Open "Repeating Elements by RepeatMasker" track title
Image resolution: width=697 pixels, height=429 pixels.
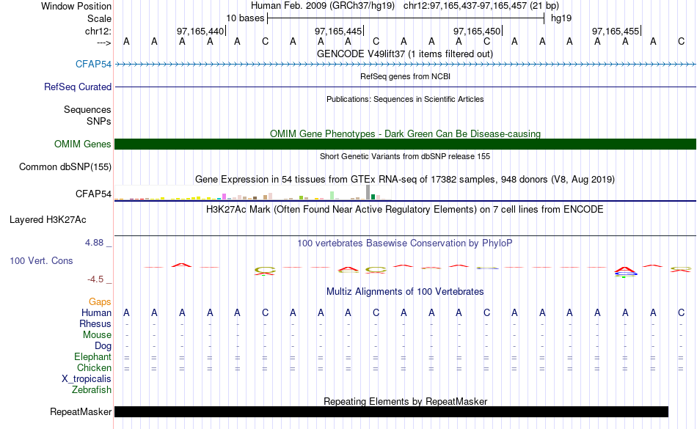[405, 401]
